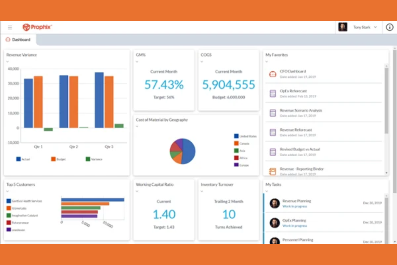
Task: Open the hamburger navigation menu
Action: 10,27
